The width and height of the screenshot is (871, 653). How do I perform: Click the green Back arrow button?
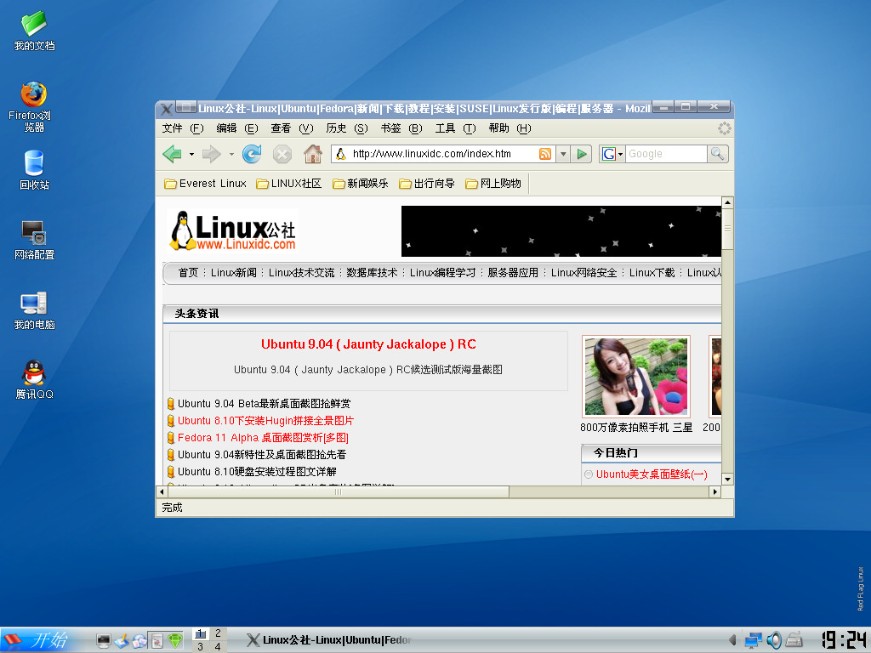click(173, 154)
